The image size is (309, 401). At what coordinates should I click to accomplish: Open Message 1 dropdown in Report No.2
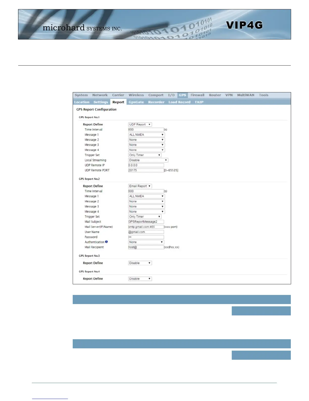[146, 196]
